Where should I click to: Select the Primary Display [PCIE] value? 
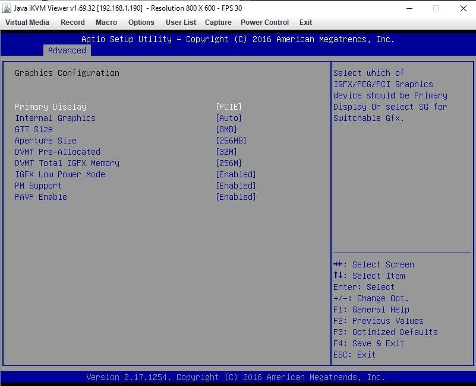coord(229,107)
